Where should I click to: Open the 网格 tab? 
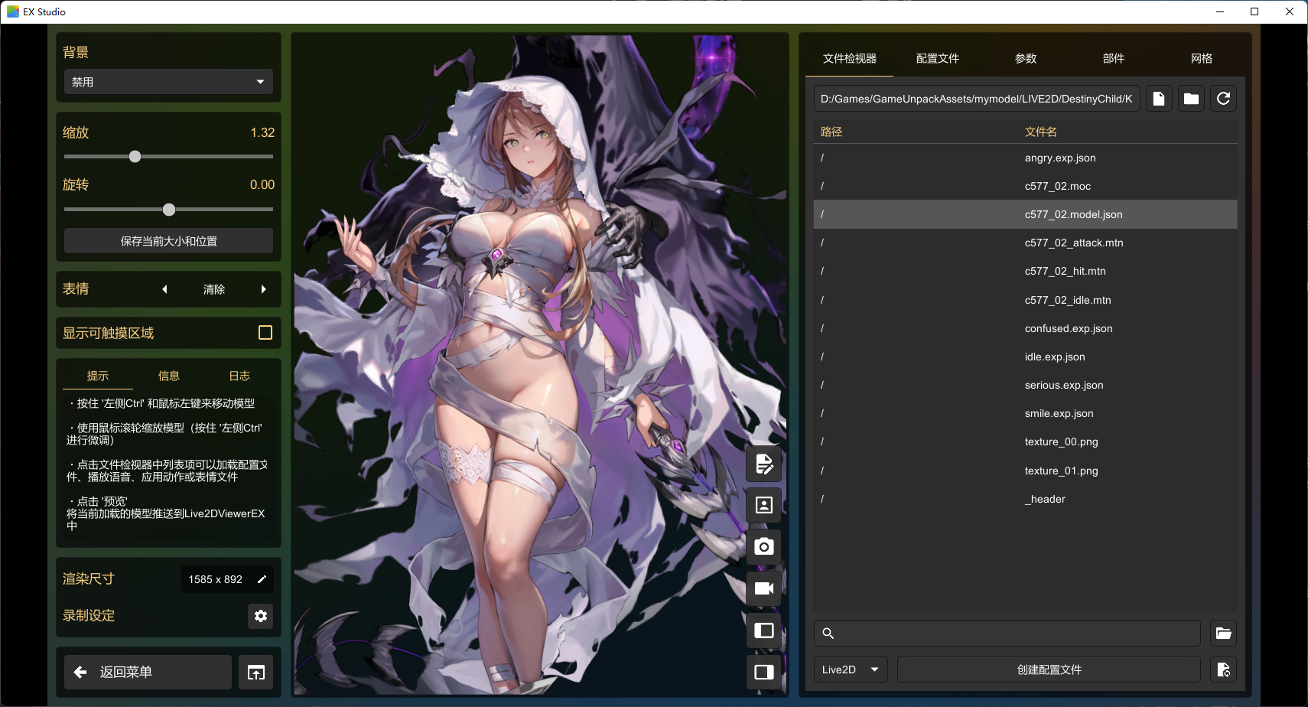click(1201, 58)
